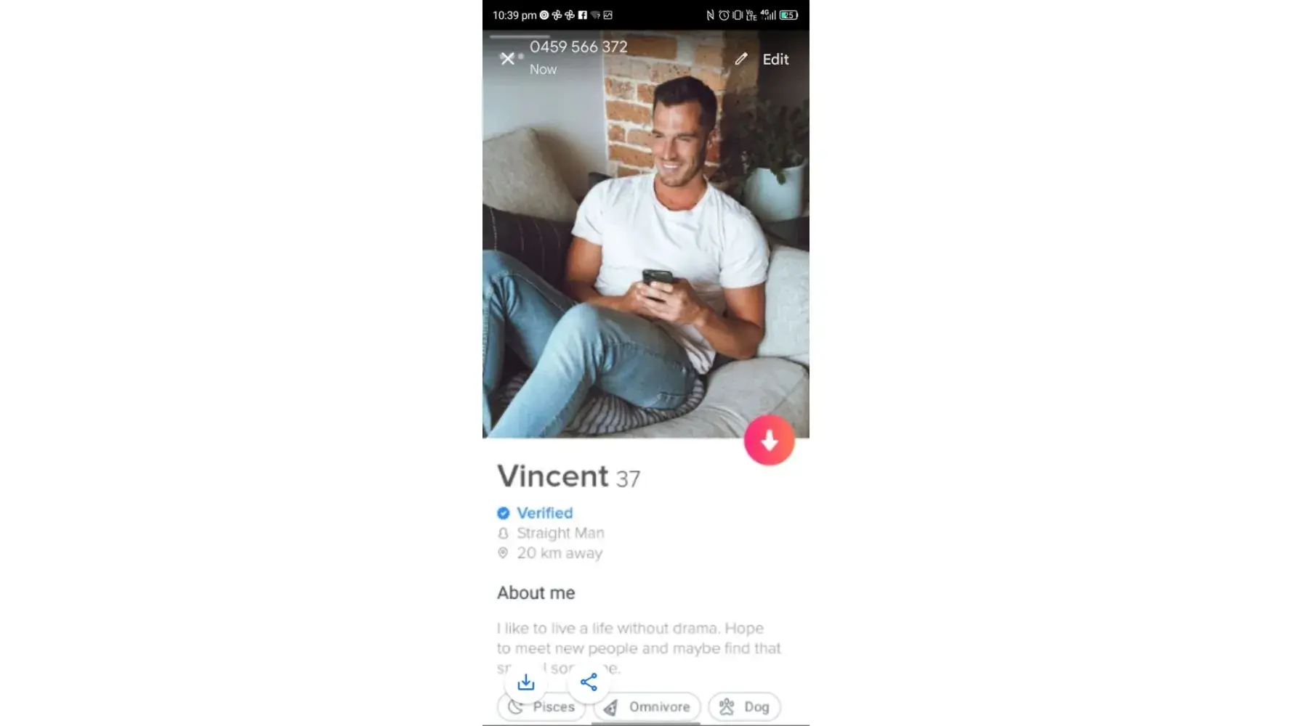The image size is (1292, 726).
Task: Tap the download icon button
Action: pos(525,682)
